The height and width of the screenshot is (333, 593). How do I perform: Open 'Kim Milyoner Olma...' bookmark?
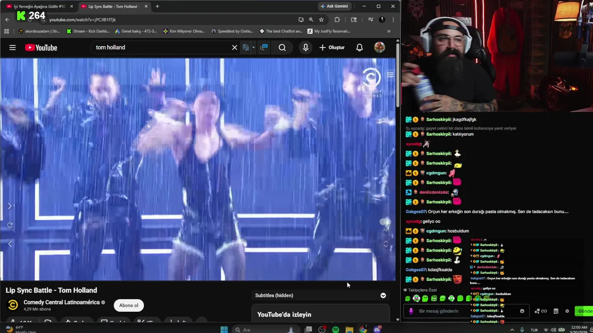click(184, 31)
